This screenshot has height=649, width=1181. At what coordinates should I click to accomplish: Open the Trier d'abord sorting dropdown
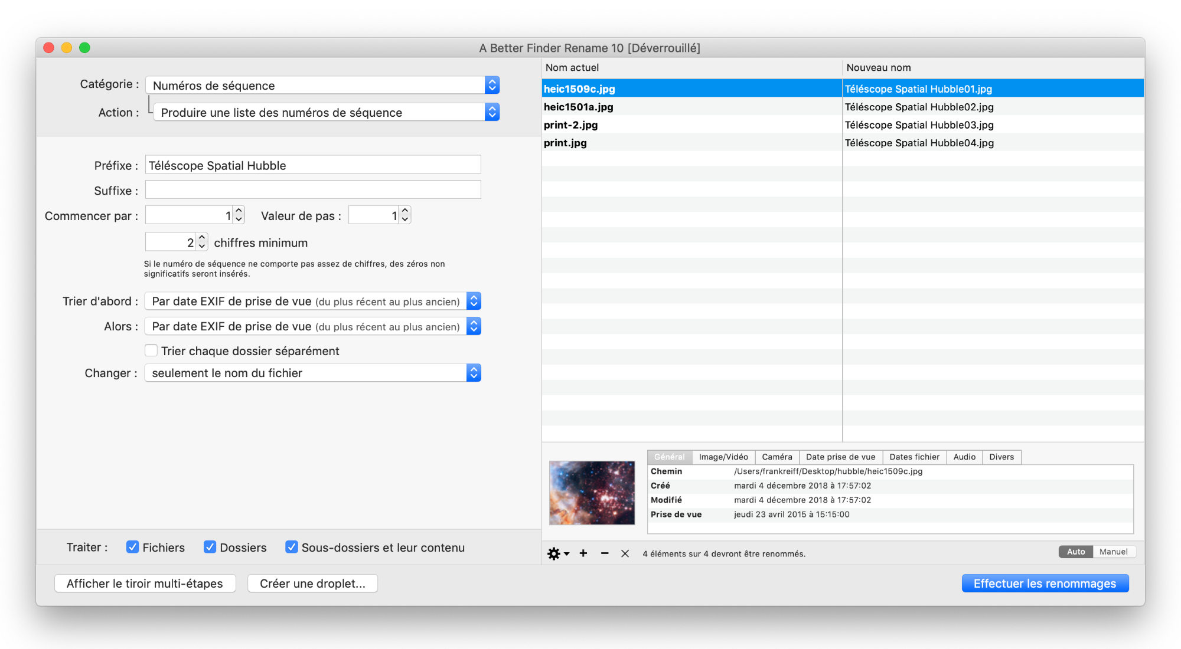pyautogui.click(x=312, y=301)
